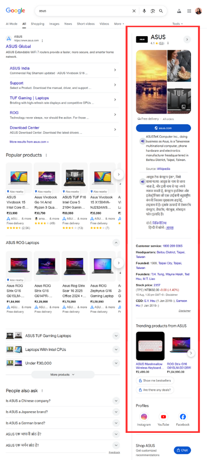The width and height of the screenshot is (207, 460).
Task: Collapse the ASUS ROG Laptops section
Action: (116, 243)
